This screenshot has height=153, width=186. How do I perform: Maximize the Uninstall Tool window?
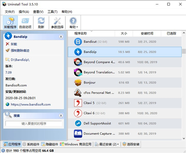click(169, 4)
